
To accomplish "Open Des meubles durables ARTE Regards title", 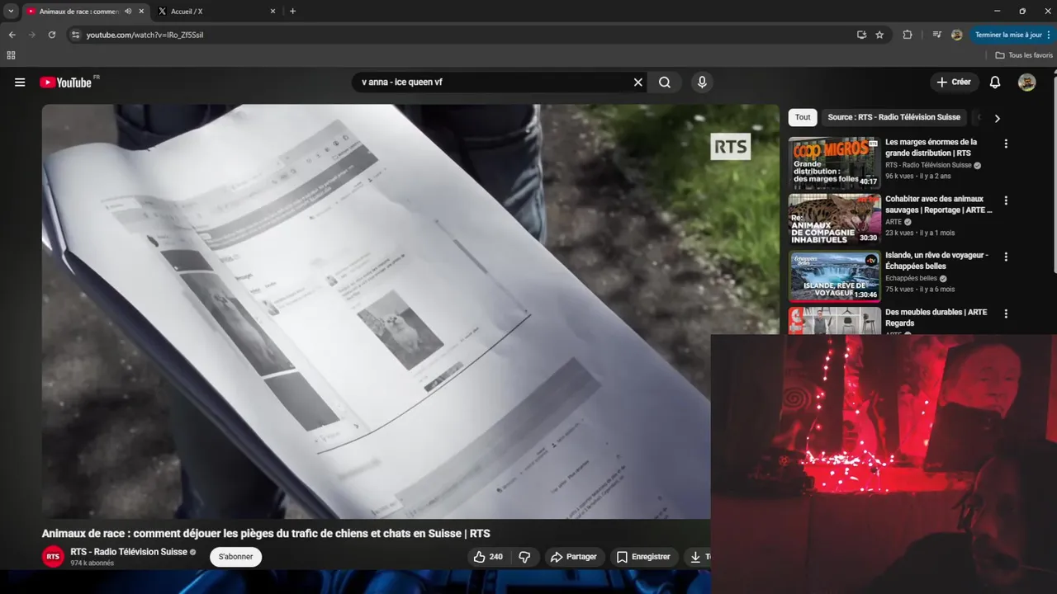I will [936, 318].
